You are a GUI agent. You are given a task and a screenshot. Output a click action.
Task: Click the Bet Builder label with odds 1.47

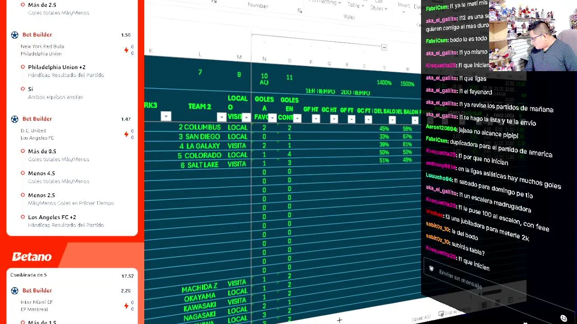tap(37, 119)
